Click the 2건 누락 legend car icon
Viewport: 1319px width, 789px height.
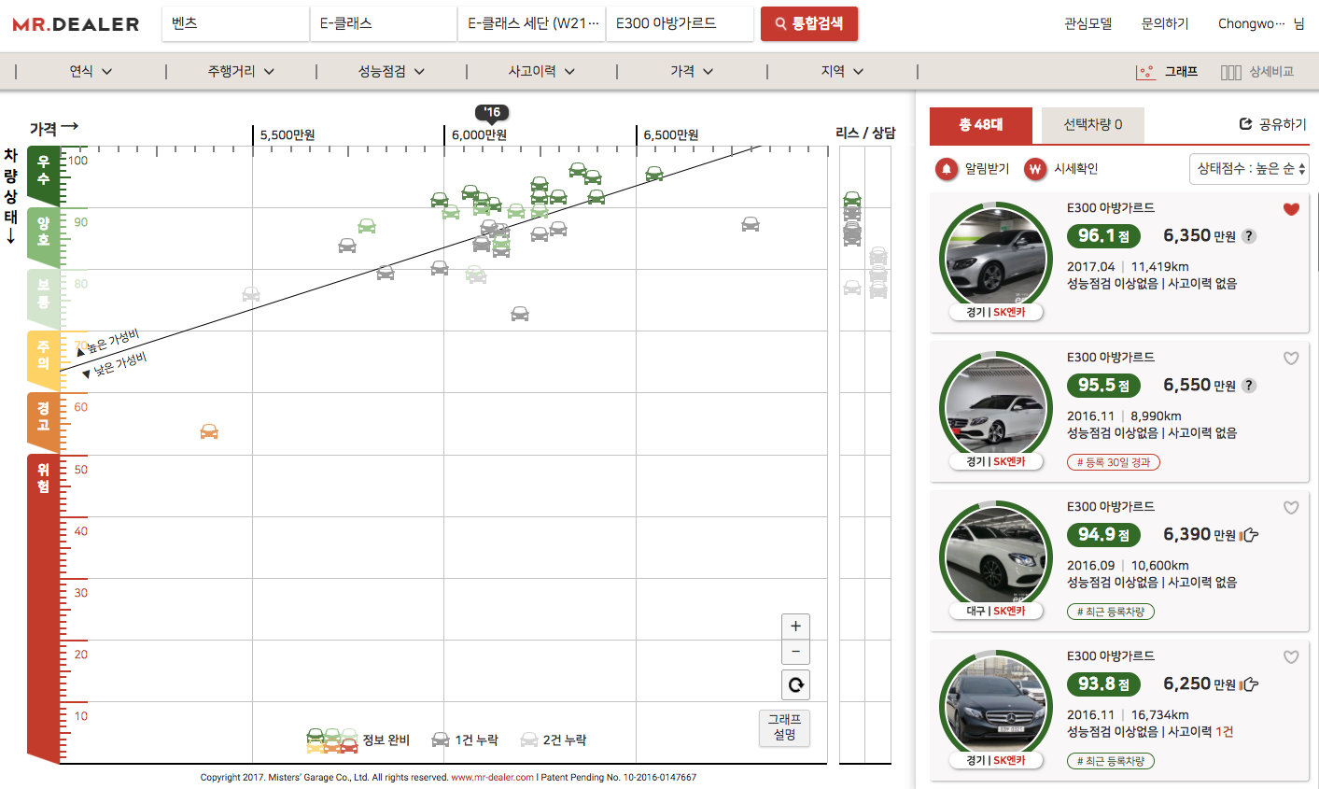pyautogui.click(x=529, y=740)
